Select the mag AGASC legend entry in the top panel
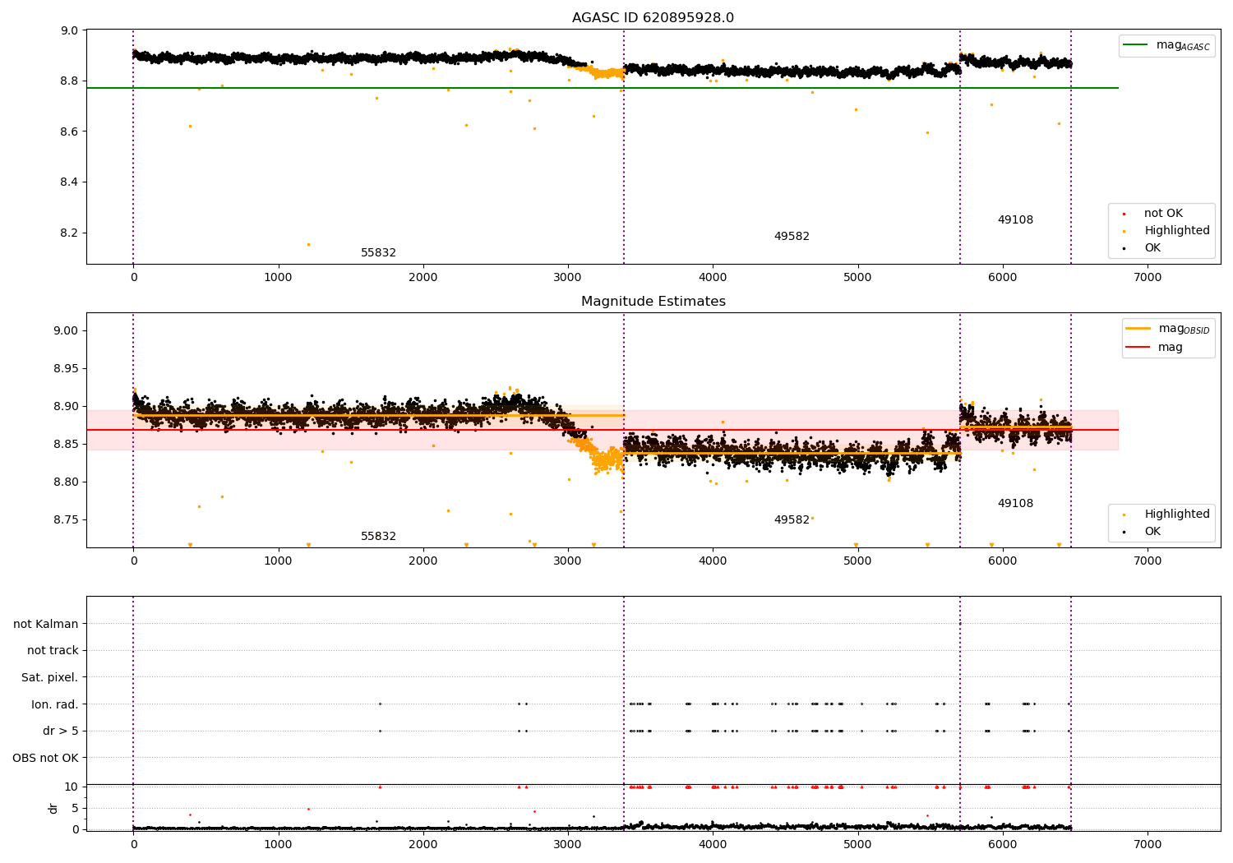 pyautogui.click(x=1167, y=45)
